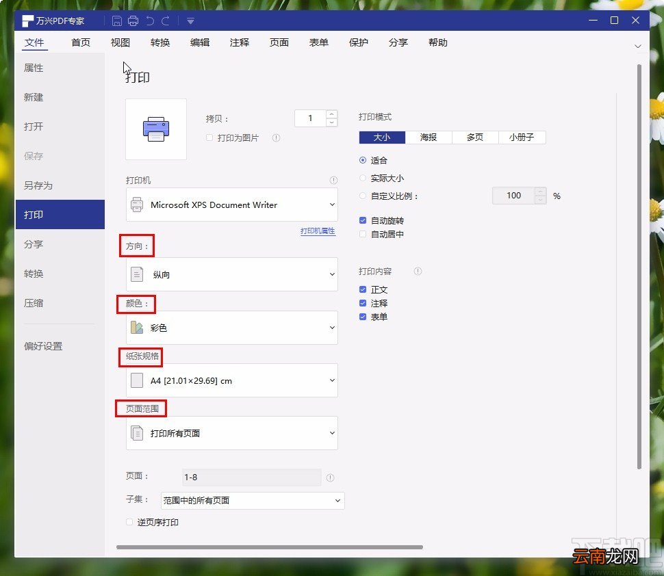The image size is (664, 576).
Task: Open the 页面 menu tab
Action: (279, 42)
